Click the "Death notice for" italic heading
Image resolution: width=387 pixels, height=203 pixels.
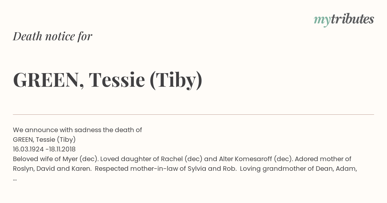pyautogui.click(x=53, y=36)
